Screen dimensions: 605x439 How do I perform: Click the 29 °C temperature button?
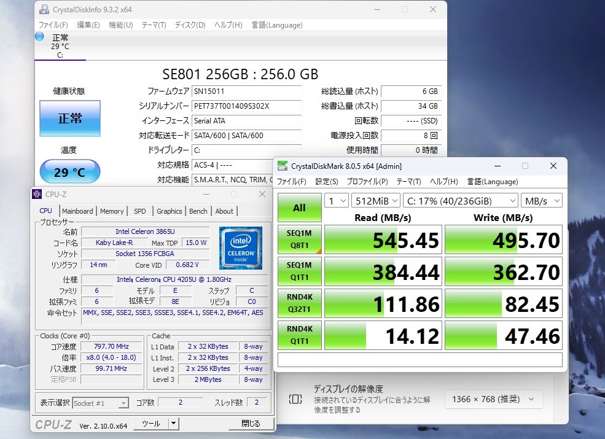pos(70,172)
